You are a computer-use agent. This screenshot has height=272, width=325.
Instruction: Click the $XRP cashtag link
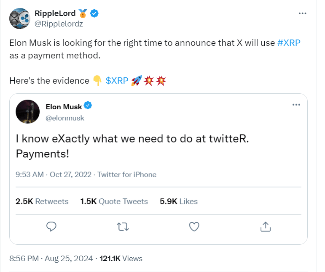(x=117, y=81)
